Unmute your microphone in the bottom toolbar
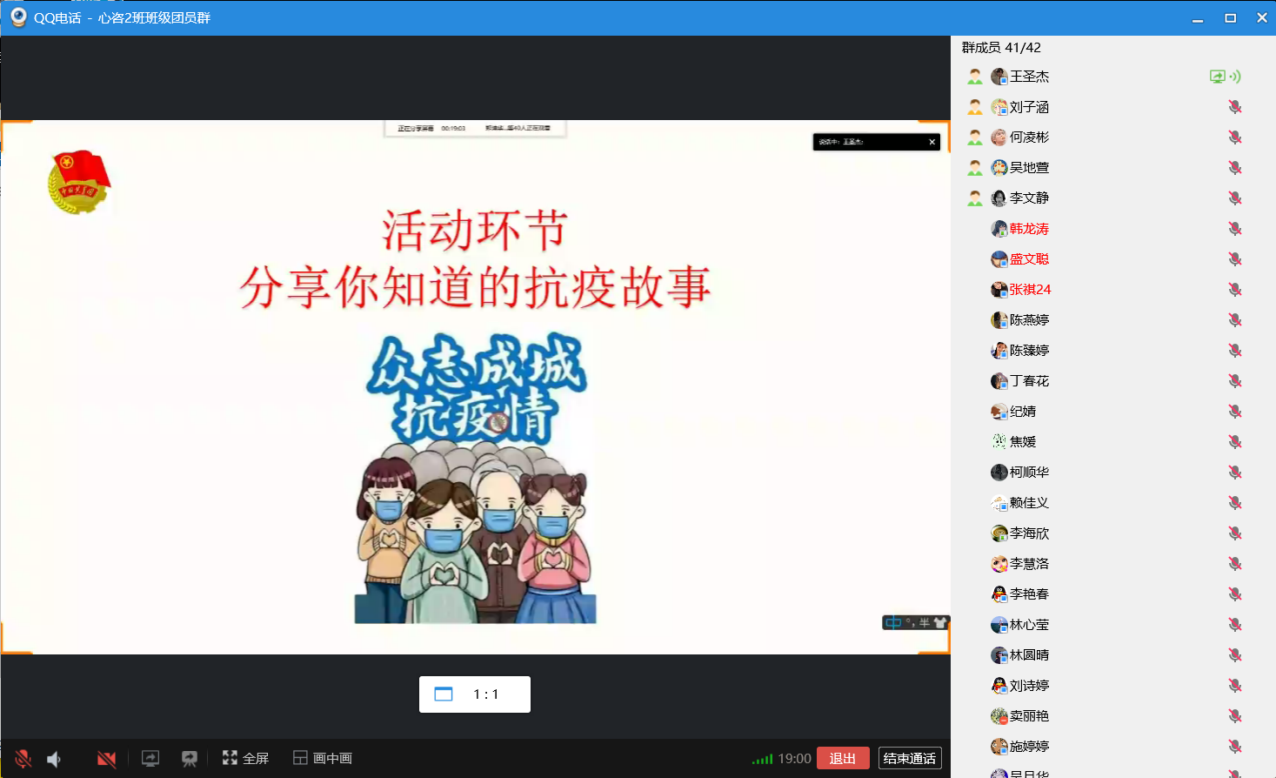The height and width of the screenshot is (778, 1276). pos(23,759)
